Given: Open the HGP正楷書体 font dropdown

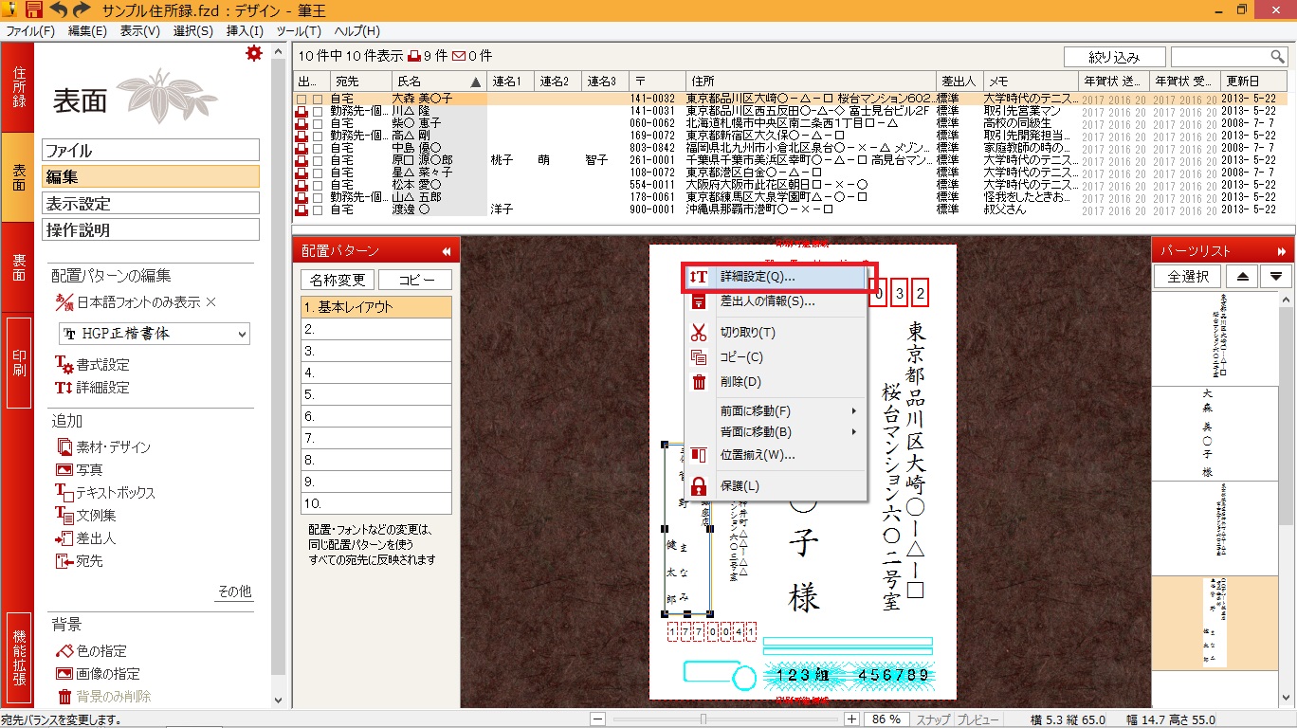Looking at the screenshot, I should 243,334.
